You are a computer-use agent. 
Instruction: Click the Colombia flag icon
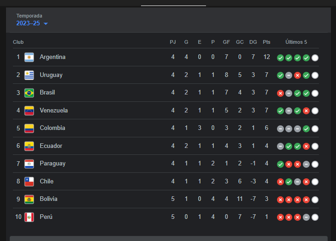[29, 128]
